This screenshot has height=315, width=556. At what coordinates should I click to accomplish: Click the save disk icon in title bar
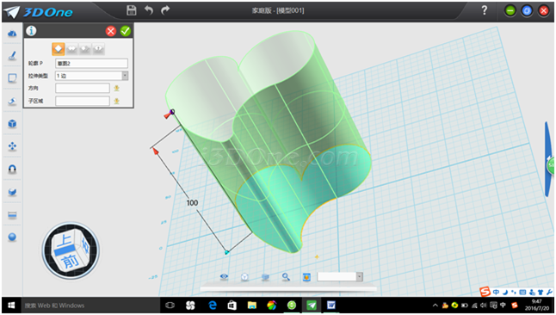tap(132, 10)
